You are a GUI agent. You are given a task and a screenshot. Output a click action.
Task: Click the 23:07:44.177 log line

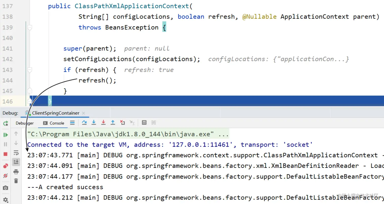205,176
